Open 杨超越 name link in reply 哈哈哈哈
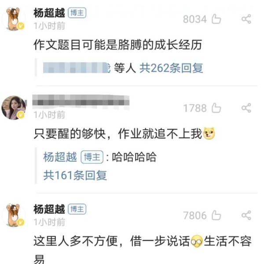This screenshot has width=264, height=264. (x=60, y=157)
